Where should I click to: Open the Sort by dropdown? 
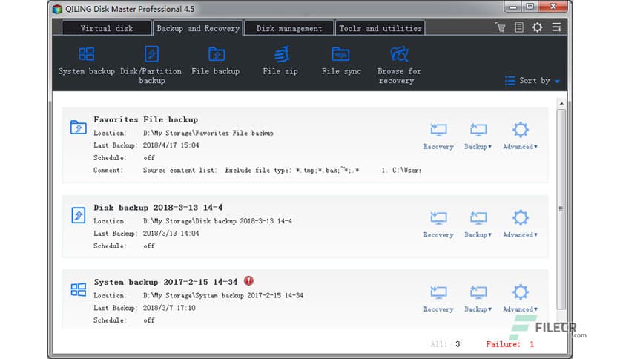click(532, 81)
